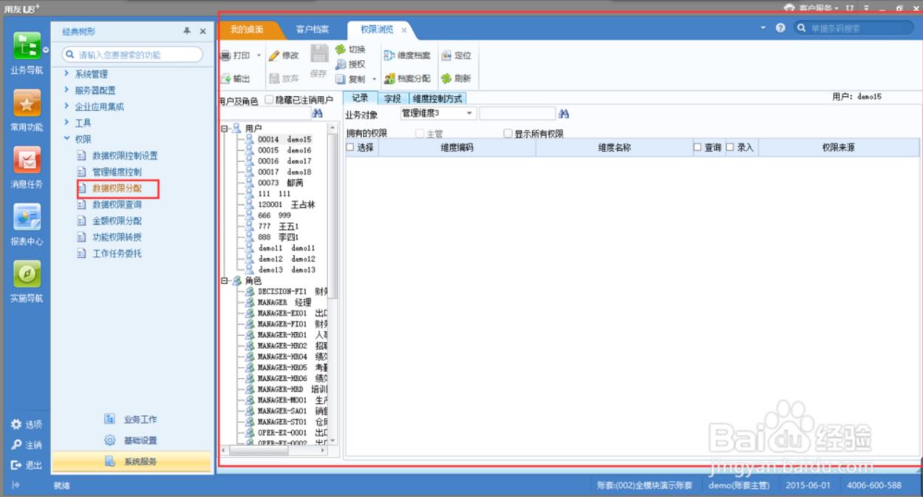The width and height of the screenshot is (923, 497).
Task: Click the 打印 printer toolbar icon
Action: coord(226,55)
